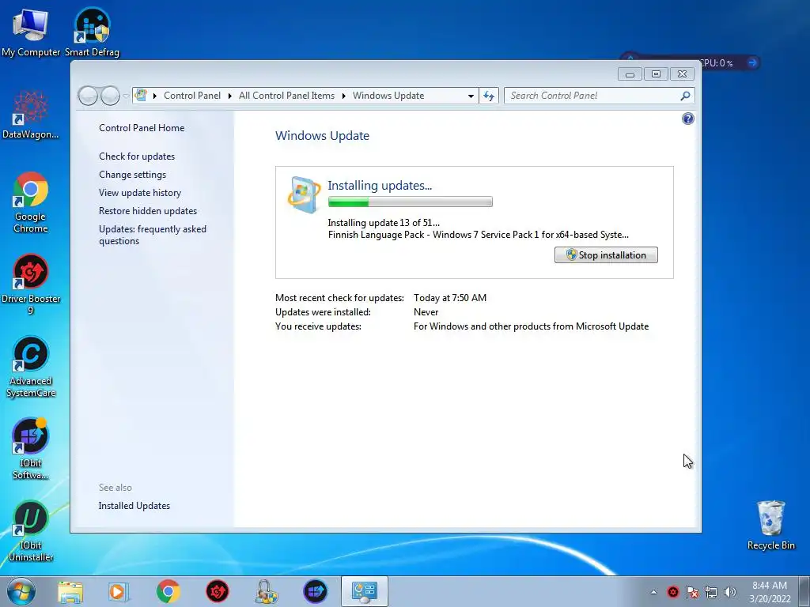Viewport: 810px width, 607px height.
Task: Open File Explorer from taskbar
Action: click(x=70, y=591)
